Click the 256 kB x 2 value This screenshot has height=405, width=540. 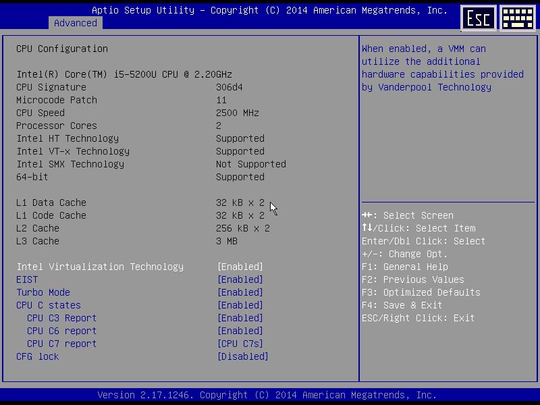pos(243,228)
